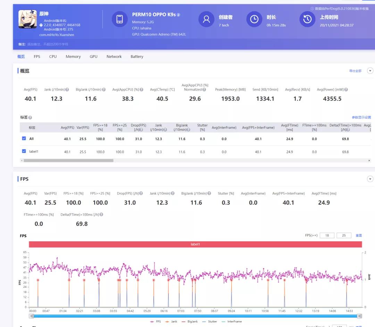Click the duration clock icon
The image size is (375, 327).
(x=254, y=19)
